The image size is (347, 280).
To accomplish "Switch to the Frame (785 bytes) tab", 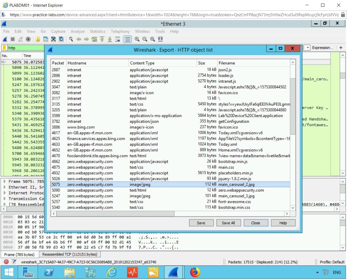I will tap(19, 255).
